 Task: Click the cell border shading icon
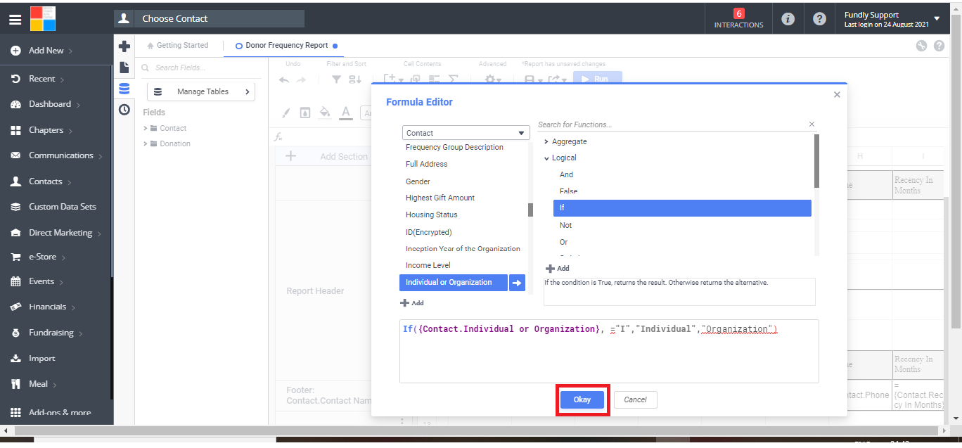(305, 113)
